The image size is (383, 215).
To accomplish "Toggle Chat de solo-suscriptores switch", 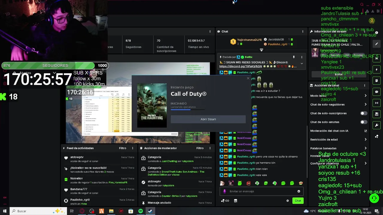I will (364, 113).
